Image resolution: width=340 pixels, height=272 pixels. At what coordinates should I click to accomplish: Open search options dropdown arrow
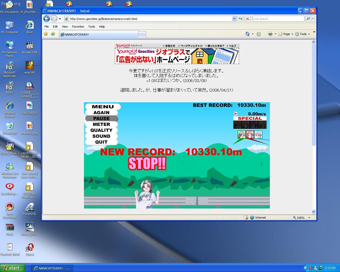point(313,19)
